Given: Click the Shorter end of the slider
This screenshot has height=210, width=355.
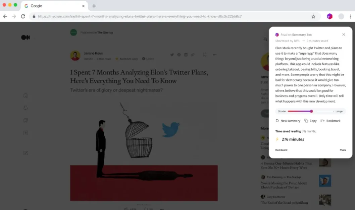Looking at the screenshot, I should [x=282, y=111].
